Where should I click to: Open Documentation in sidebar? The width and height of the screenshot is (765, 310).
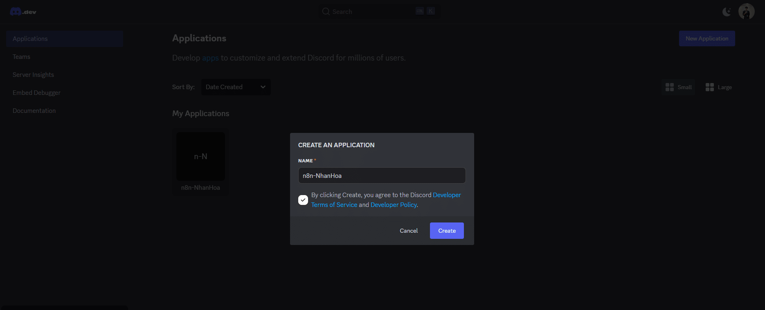point(65,111)
